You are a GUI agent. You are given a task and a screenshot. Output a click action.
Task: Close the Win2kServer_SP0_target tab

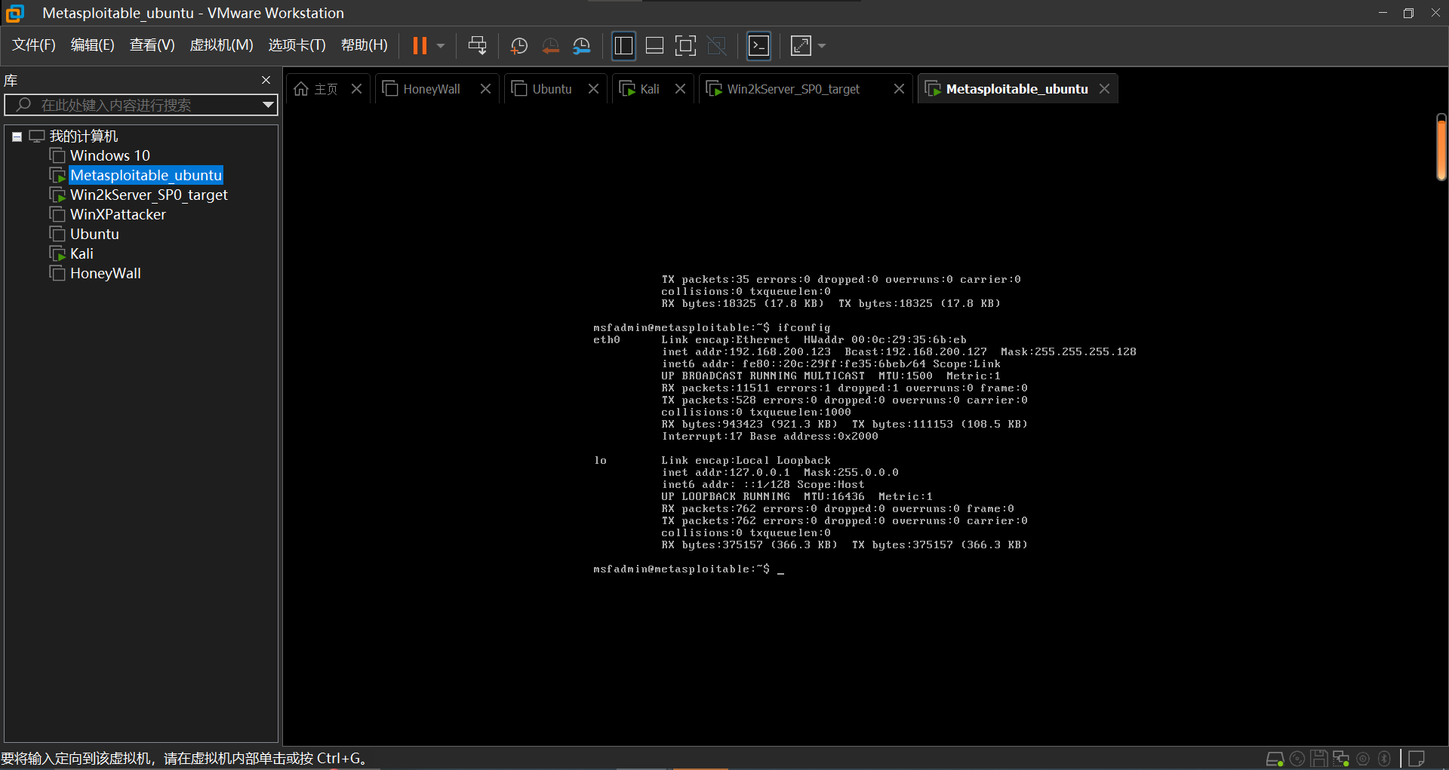(900, 89)
